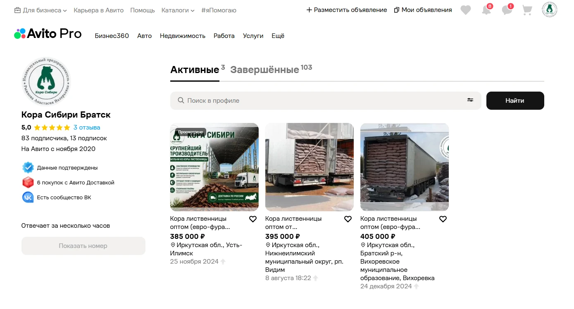Open the user profile avatar in header

point(549,10)
